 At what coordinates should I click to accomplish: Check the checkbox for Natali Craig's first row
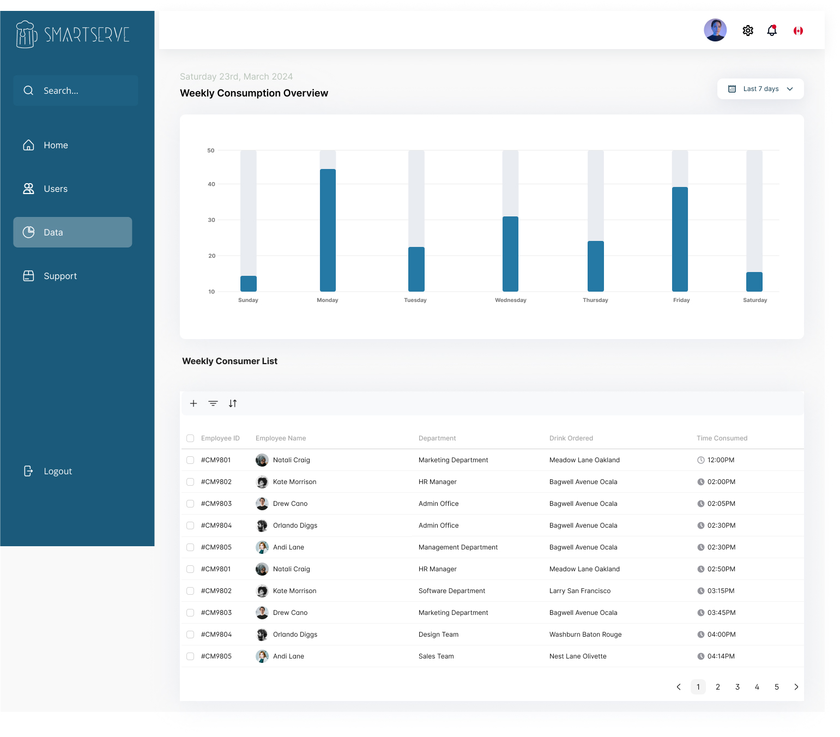point(190,460)
